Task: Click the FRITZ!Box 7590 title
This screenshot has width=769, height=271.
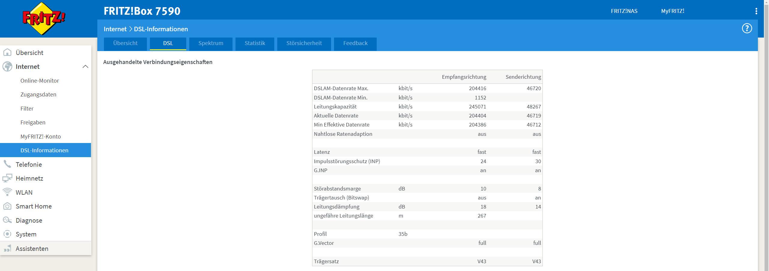Action: coord(142,11)
